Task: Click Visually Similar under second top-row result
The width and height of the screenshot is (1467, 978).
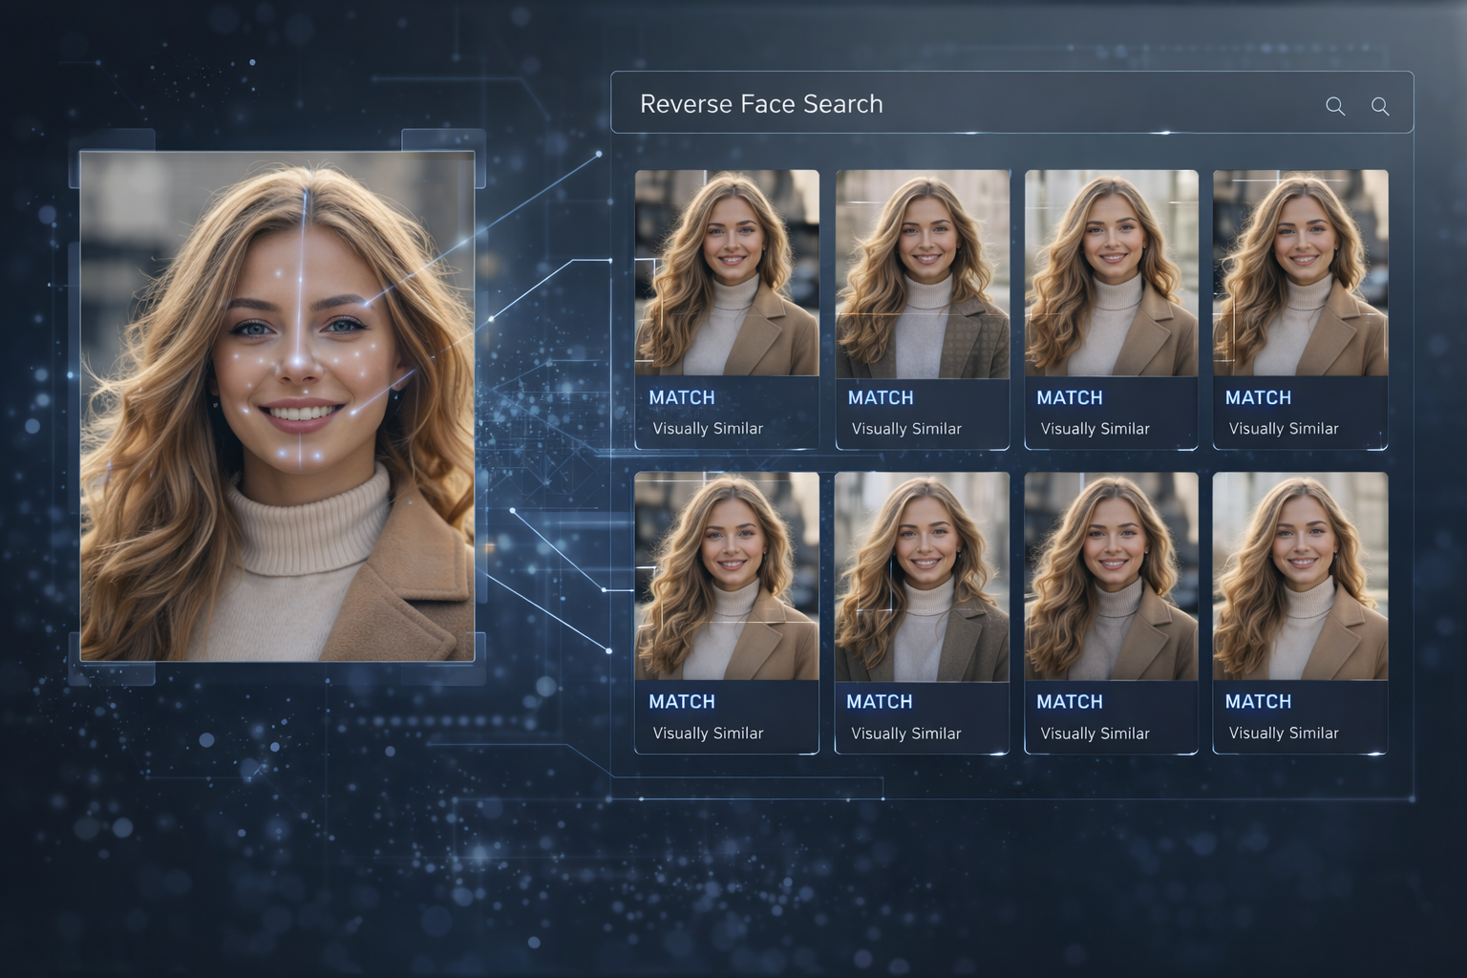Action: pyautogui.click(x=906, y=429)
